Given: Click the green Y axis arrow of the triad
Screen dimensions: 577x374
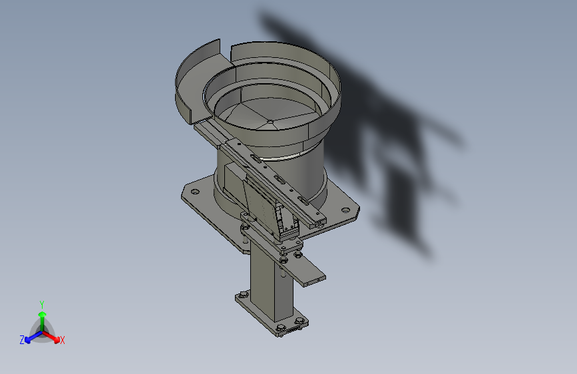Looking at the screenshot, I should (x=43, y=321).
